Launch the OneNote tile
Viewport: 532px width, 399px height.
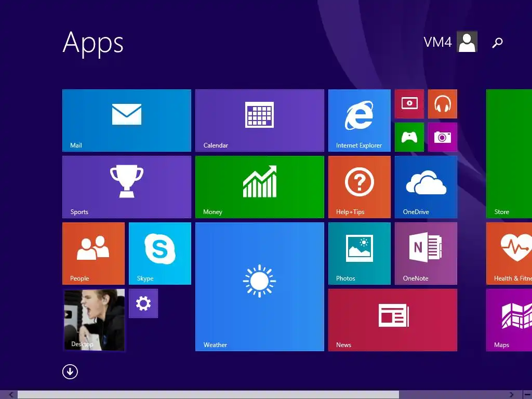tap(426, 254)
